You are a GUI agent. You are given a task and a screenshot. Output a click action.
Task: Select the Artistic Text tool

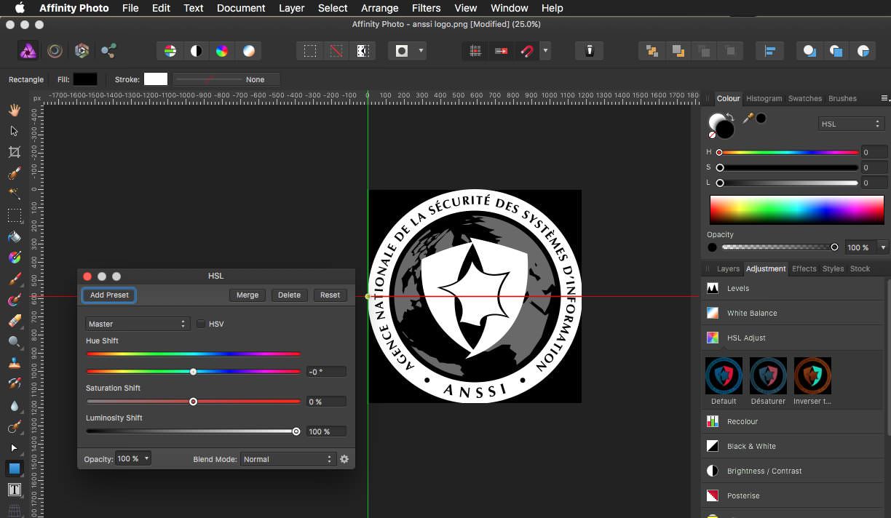(x=14, y=490)
